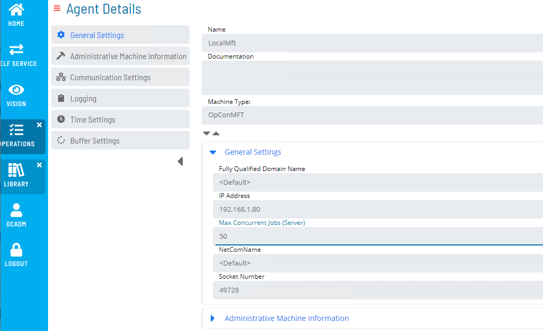
Task: Click the Buffer Settings spinner icon
Action: tap(61, 140)
